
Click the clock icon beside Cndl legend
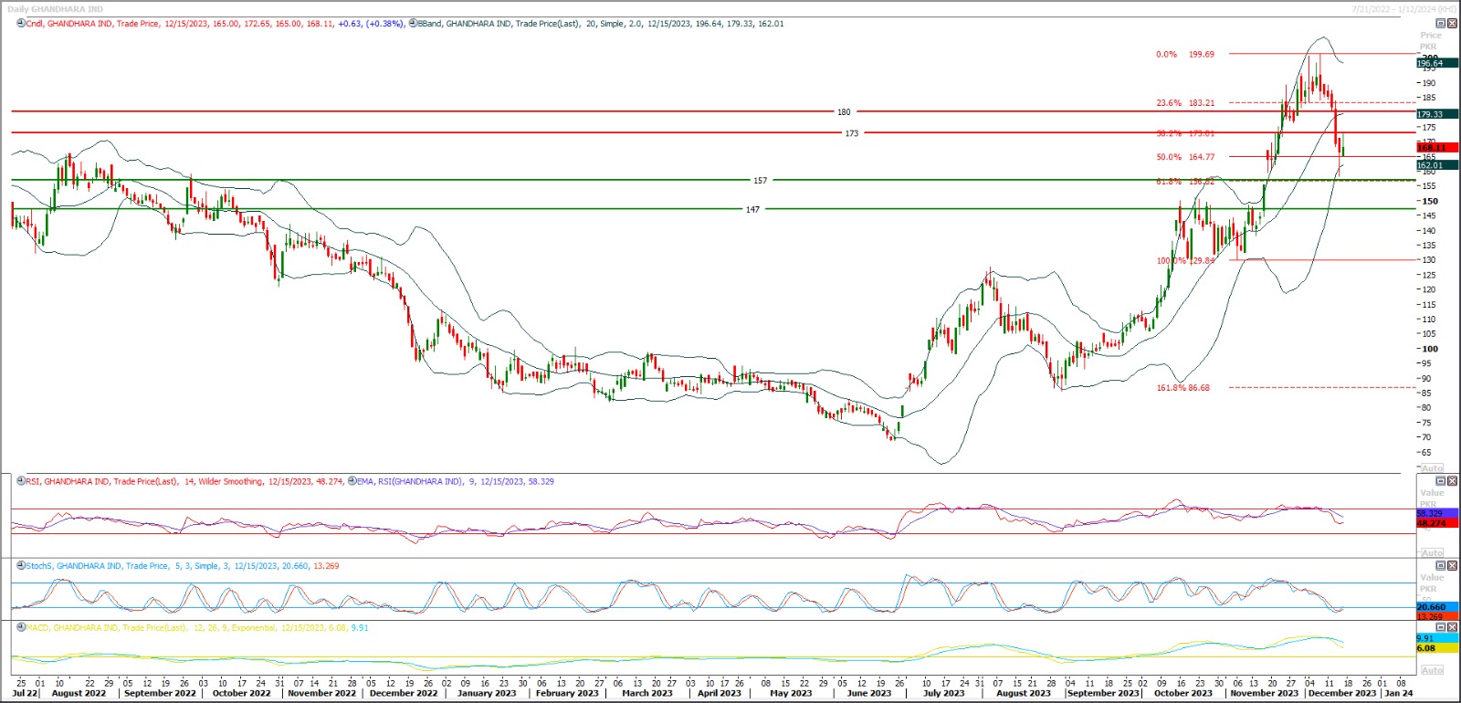pos(21,24)
